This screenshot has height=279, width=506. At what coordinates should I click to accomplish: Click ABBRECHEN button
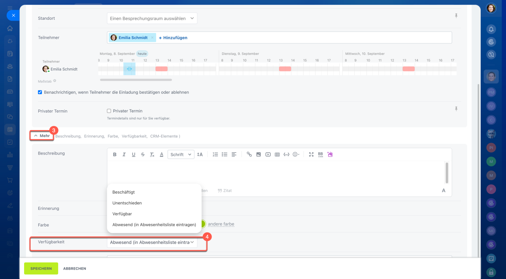click(75, 268)
